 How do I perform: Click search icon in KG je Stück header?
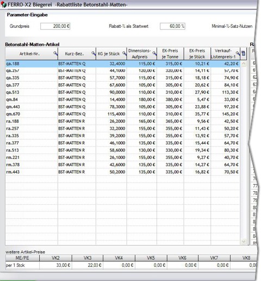point(125,53)
